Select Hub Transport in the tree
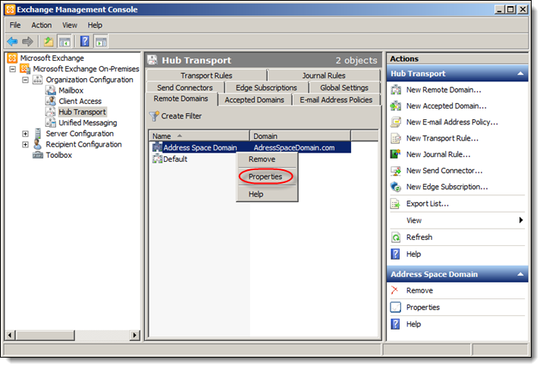The width and height of the screenshot is (543, 369). point(82,112)
